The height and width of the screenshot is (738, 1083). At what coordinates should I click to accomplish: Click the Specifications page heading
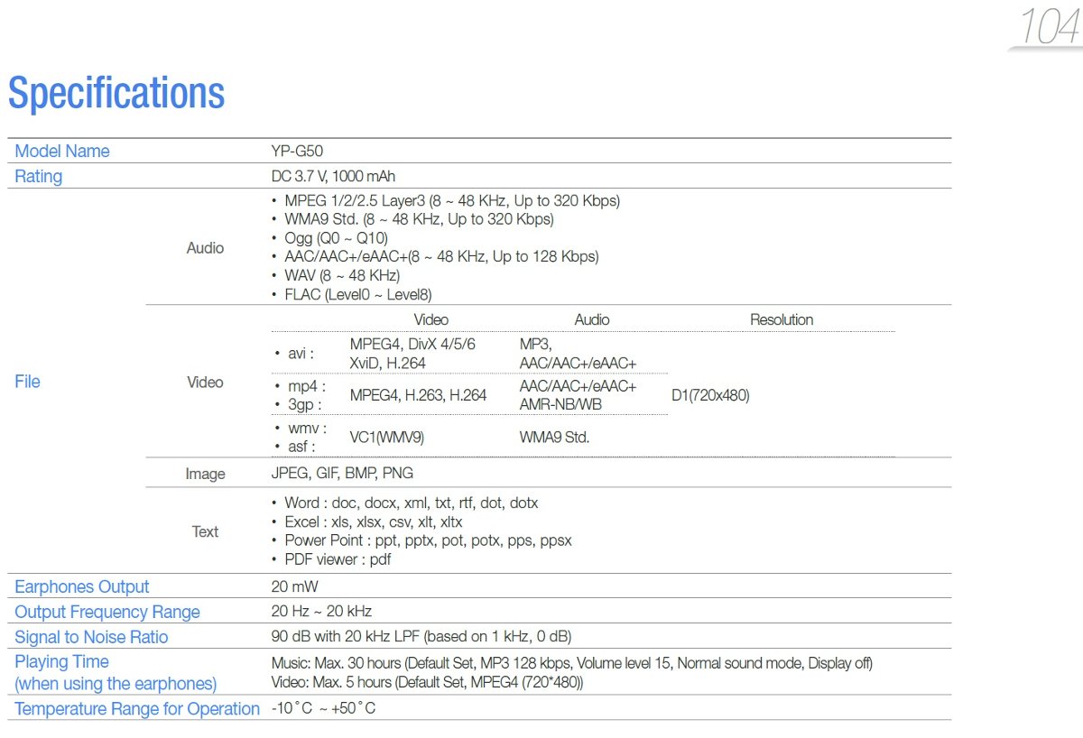[116, 93]
